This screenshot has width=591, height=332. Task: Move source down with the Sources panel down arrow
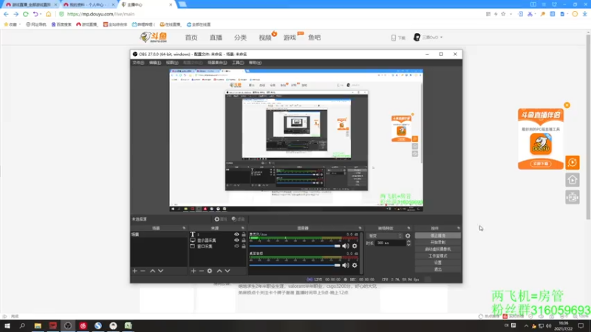point(228,271)
